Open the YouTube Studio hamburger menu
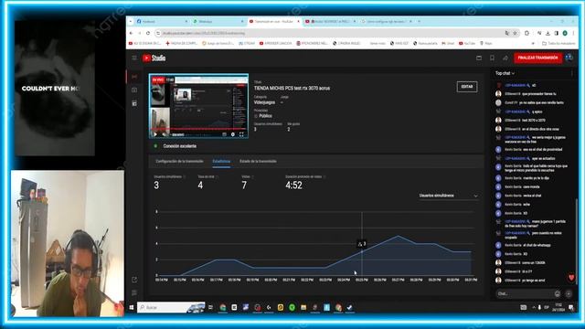This screenshot has height=329, width=585. click(x=134, y=58)
